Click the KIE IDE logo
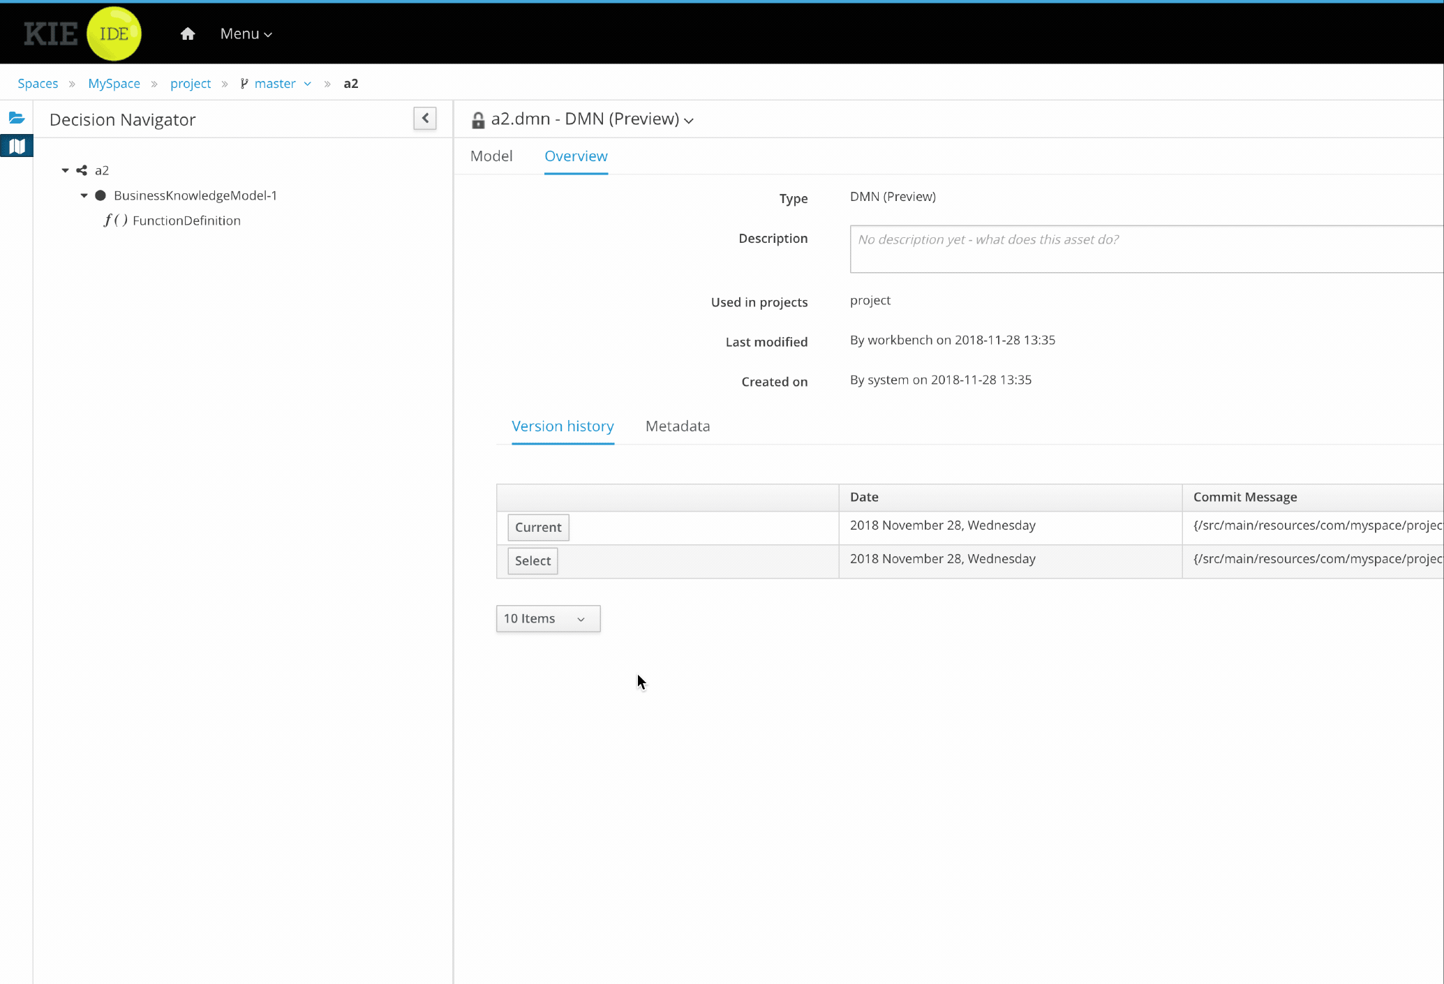Viewport: 1444px width, 984px height. pos(82,33)
